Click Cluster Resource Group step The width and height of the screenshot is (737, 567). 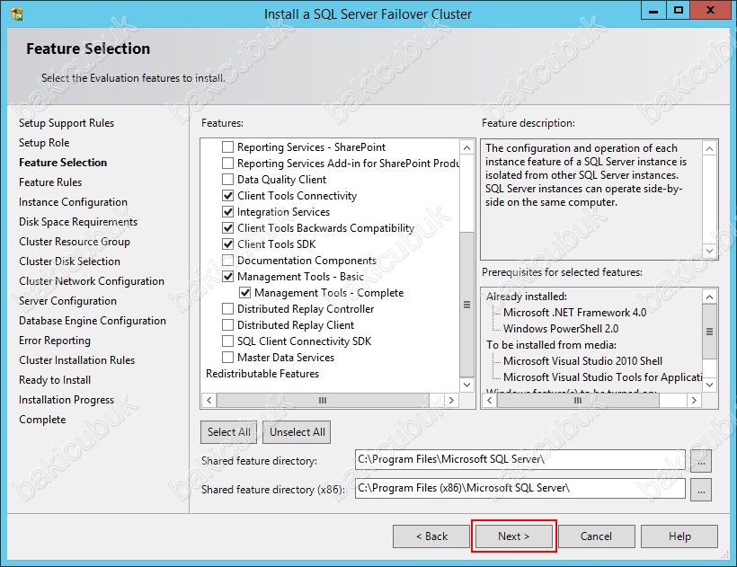[75, 242]
